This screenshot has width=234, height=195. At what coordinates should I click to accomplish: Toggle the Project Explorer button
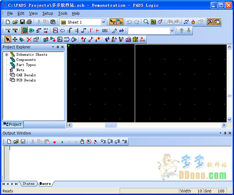(217, 22)
